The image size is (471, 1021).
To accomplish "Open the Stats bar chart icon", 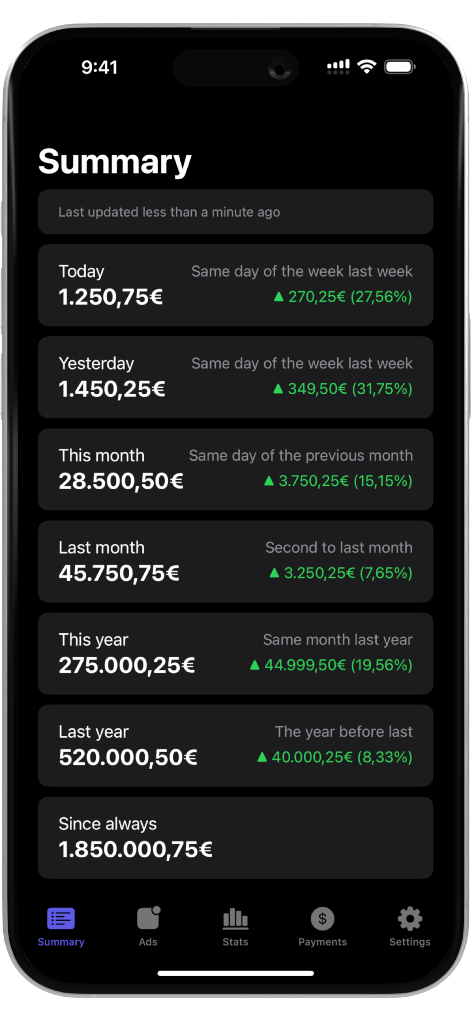I will click(235, 918).
